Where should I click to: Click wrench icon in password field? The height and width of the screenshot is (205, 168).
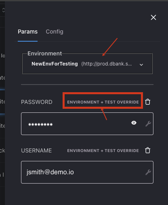coord(148,124)
